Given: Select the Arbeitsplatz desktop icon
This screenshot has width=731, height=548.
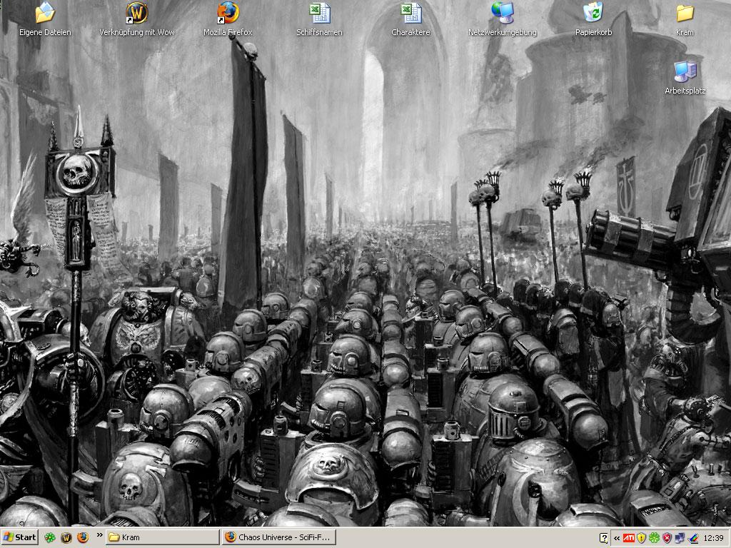Looking at the screenshot, I should pyautogui.click(x=685, y=71).
